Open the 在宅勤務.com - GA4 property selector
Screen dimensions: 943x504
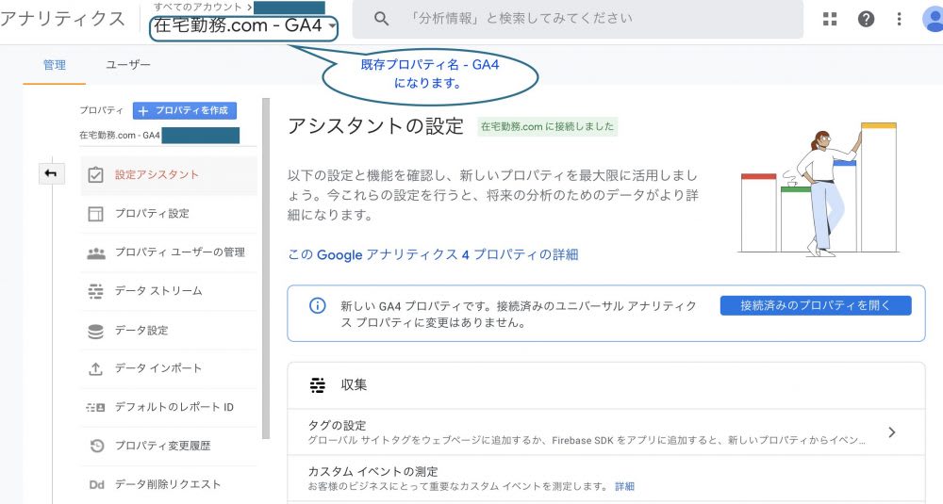[243, 26]
